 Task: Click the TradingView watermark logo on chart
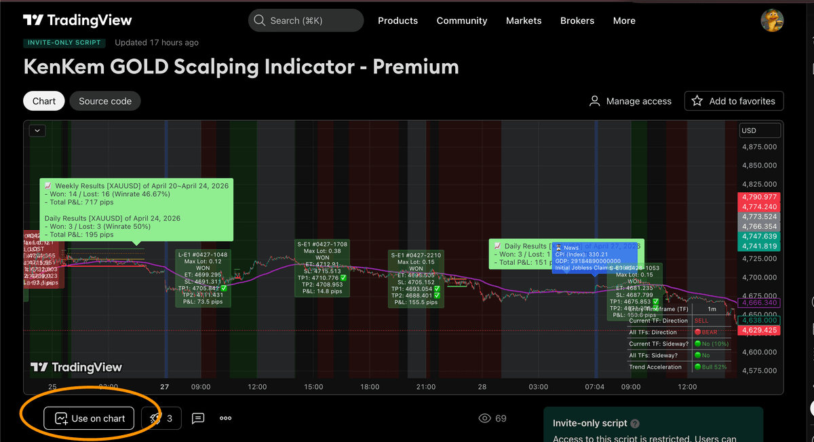76,367
